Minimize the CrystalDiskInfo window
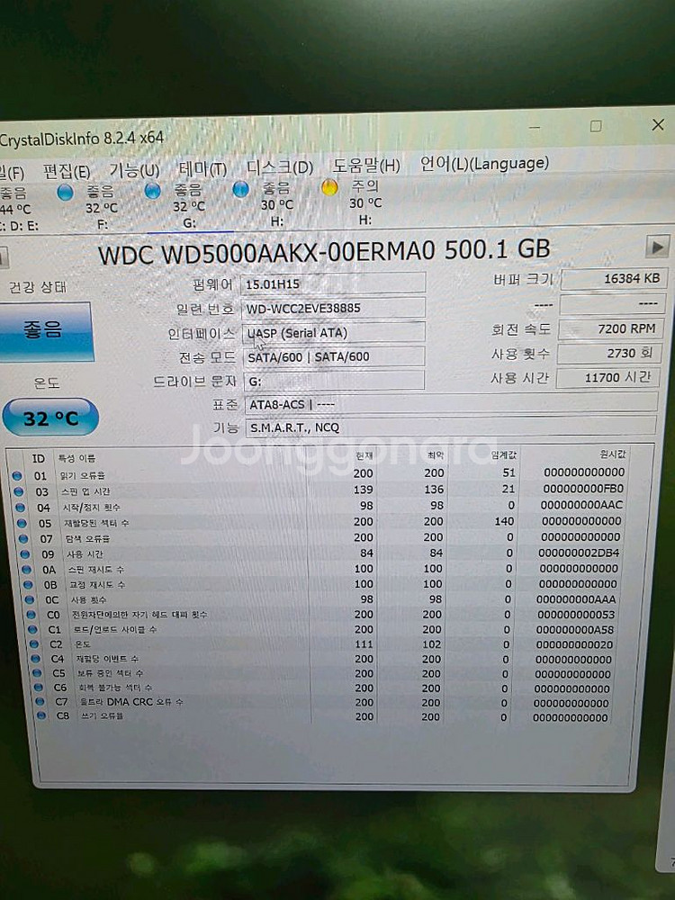 pos(535,128)
